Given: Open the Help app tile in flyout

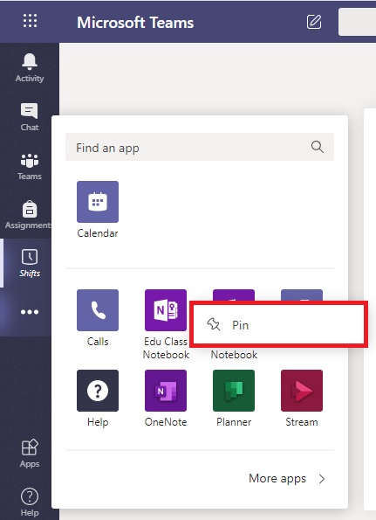Looking at the screenshot, I should (98, 399).
